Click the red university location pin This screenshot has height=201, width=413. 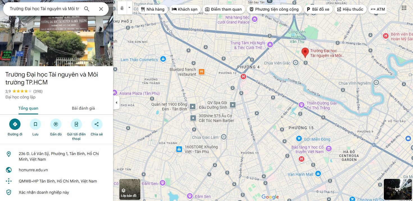click(x=305, y=52)
